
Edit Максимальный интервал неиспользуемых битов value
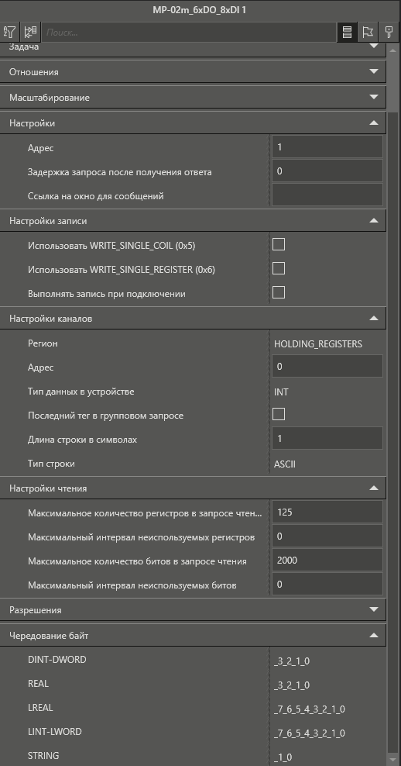click(327, 585)
